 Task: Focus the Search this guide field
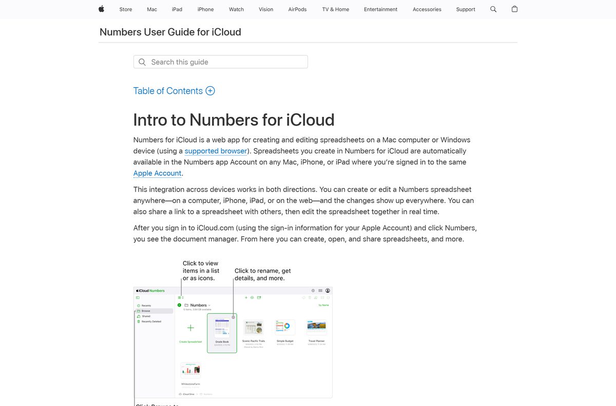click(221, 62)
